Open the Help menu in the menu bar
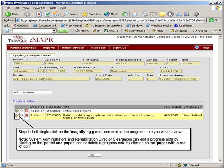 pos(63,8)
